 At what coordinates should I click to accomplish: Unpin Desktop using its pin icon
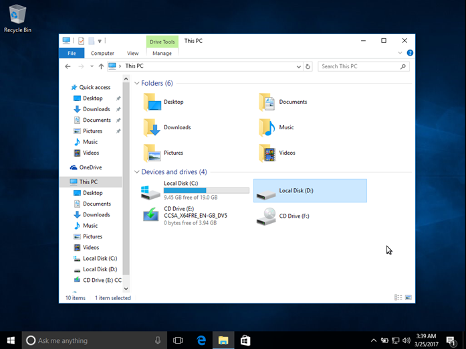tap(118, 98)
